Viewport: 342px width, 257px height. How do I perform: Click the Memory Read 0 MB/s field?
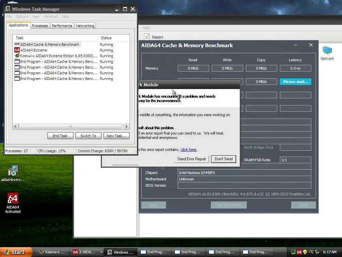click(193, 68)
